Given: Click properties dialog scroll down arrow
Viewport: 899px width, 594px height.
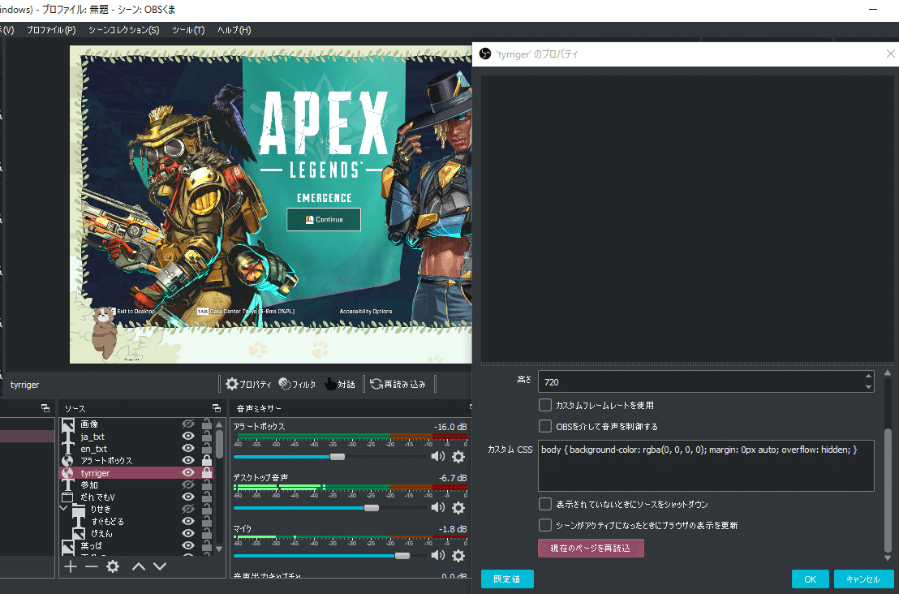Looking at the screenshot, I should (x=888, y=557).
